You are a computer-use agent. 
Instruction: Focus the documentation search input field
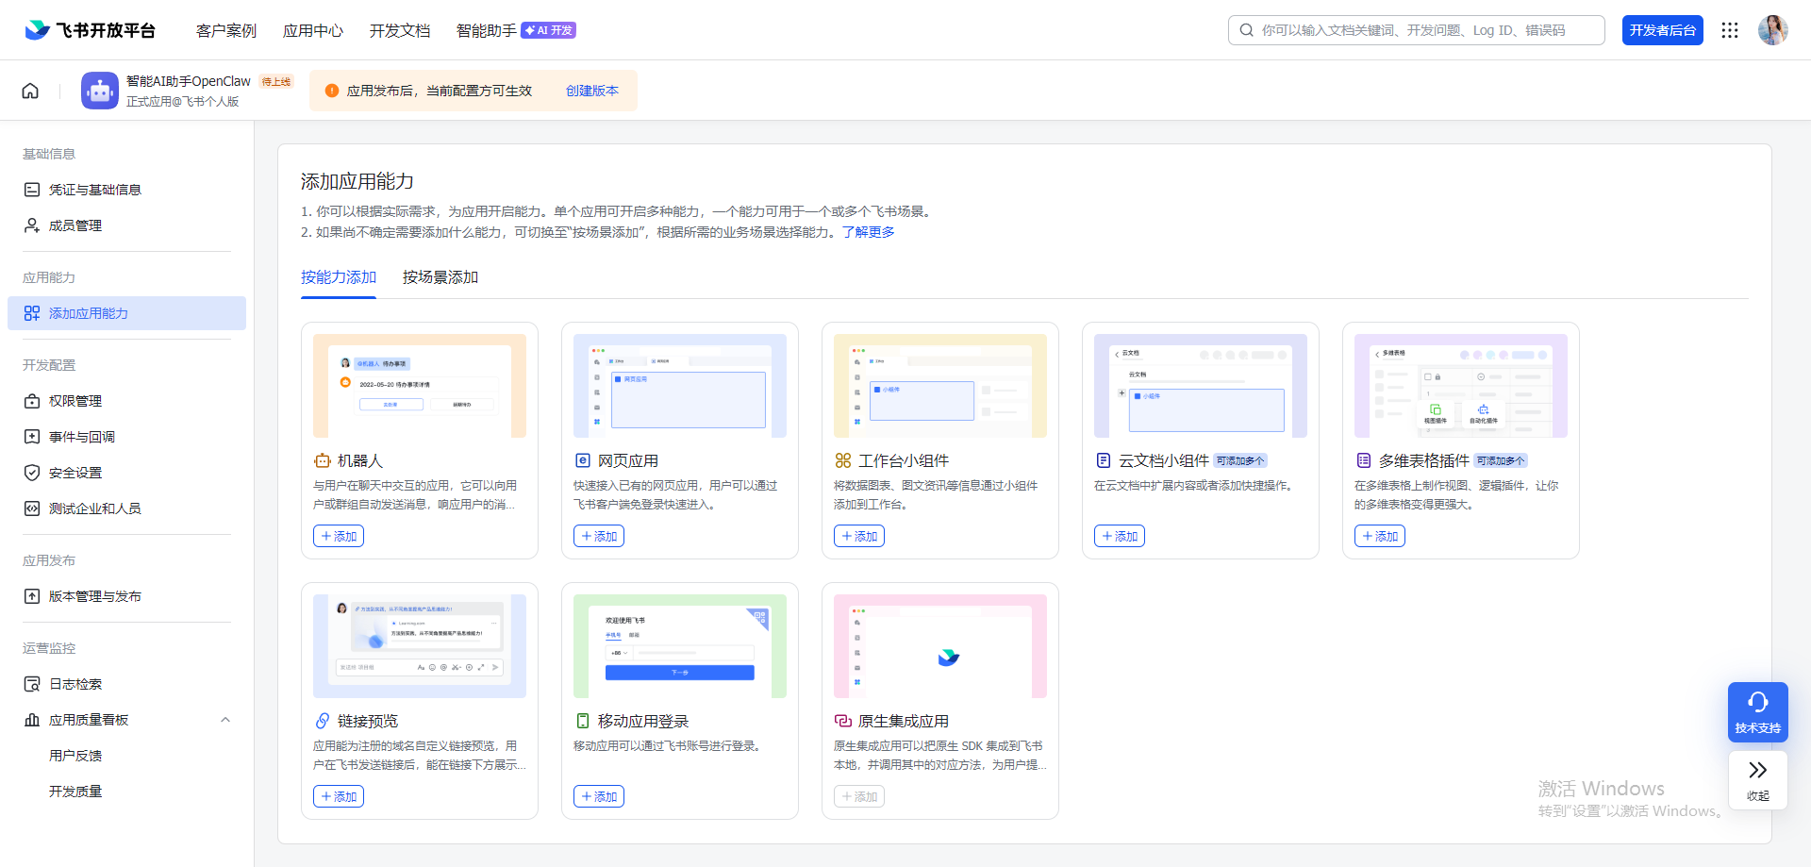coord(1417,30)
